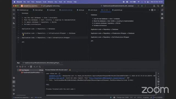Debug the selected configuration with the bug icon
The width and height of the screenshot is (176, 99).
coord(142,6)
